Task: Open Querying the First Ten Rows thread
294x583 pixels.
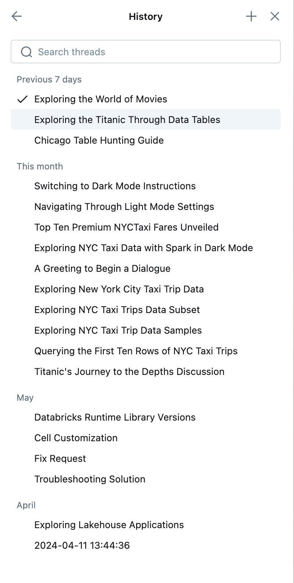Action: (x=136, y=351)
